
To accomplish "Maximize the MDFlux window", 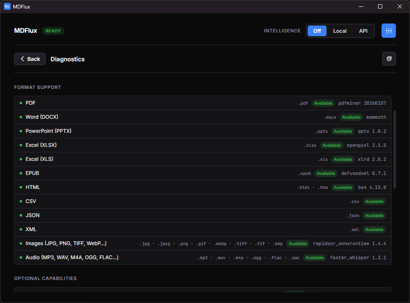I will click(380, 6).
